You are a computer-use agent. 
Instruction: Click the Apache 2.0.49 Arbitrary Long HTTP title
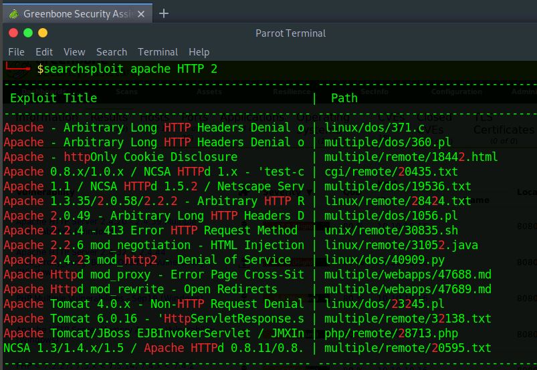[x=154, y=216]
